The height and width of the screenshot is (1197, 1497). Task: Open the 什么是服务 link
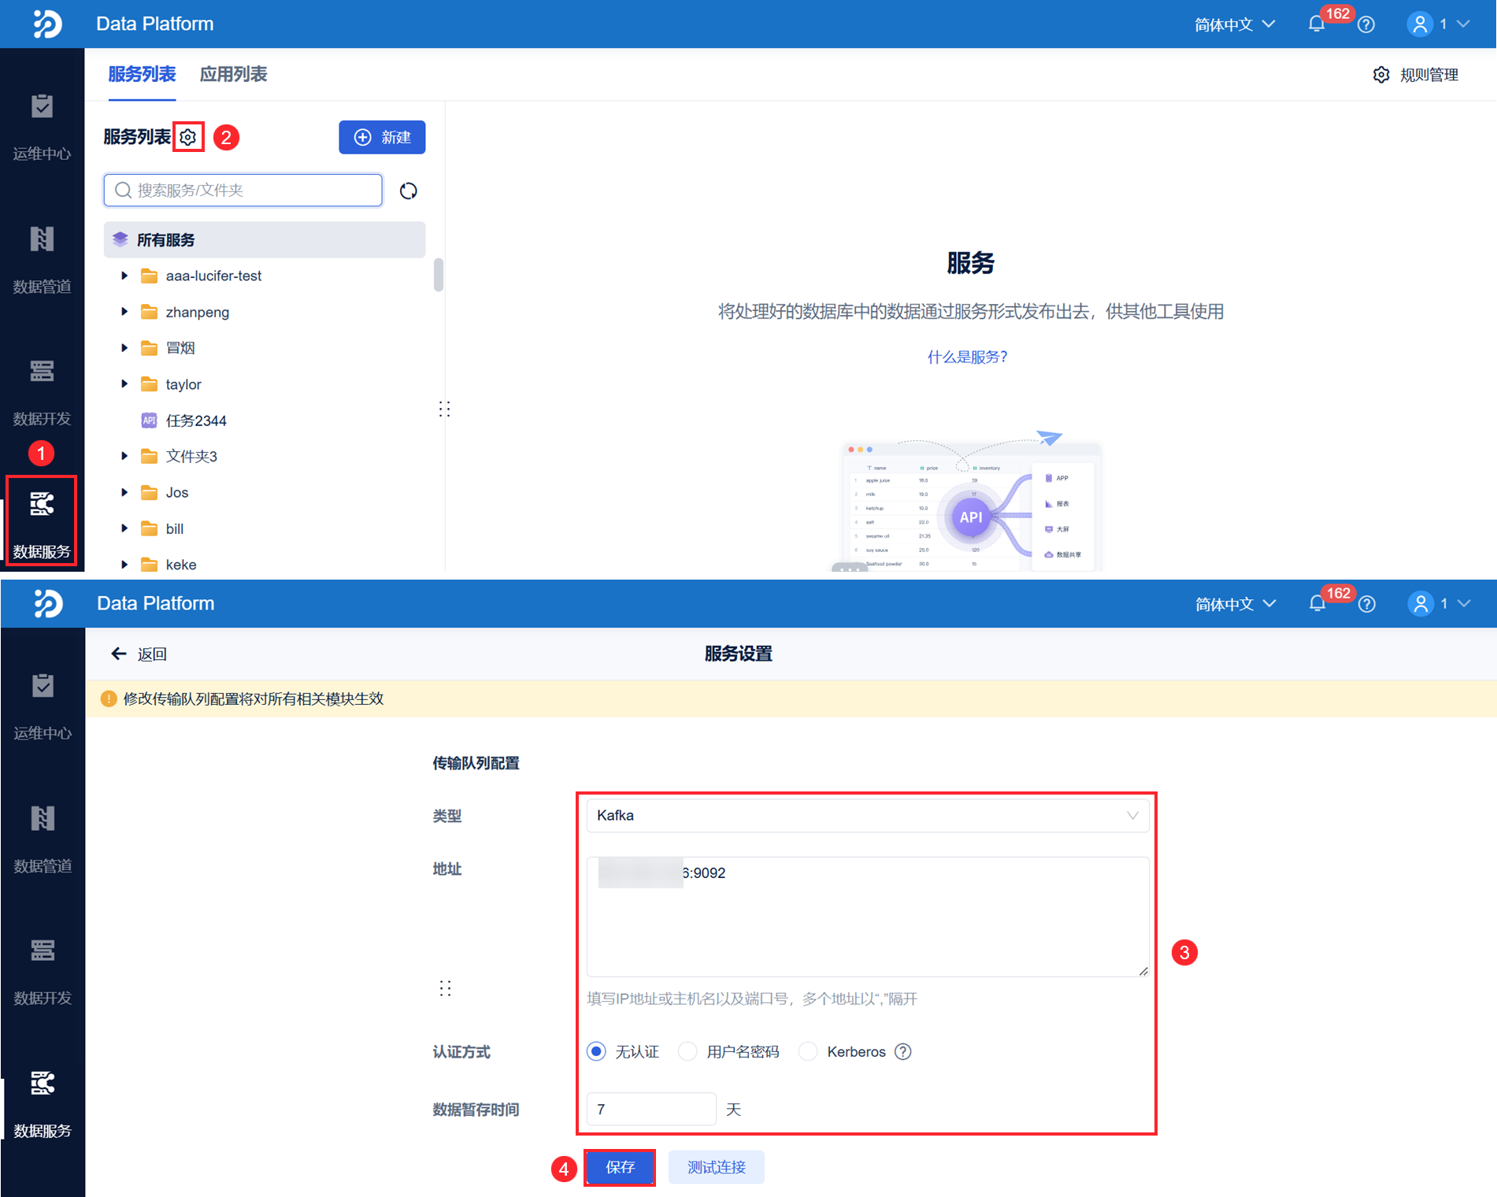click(x=966, y=356)
